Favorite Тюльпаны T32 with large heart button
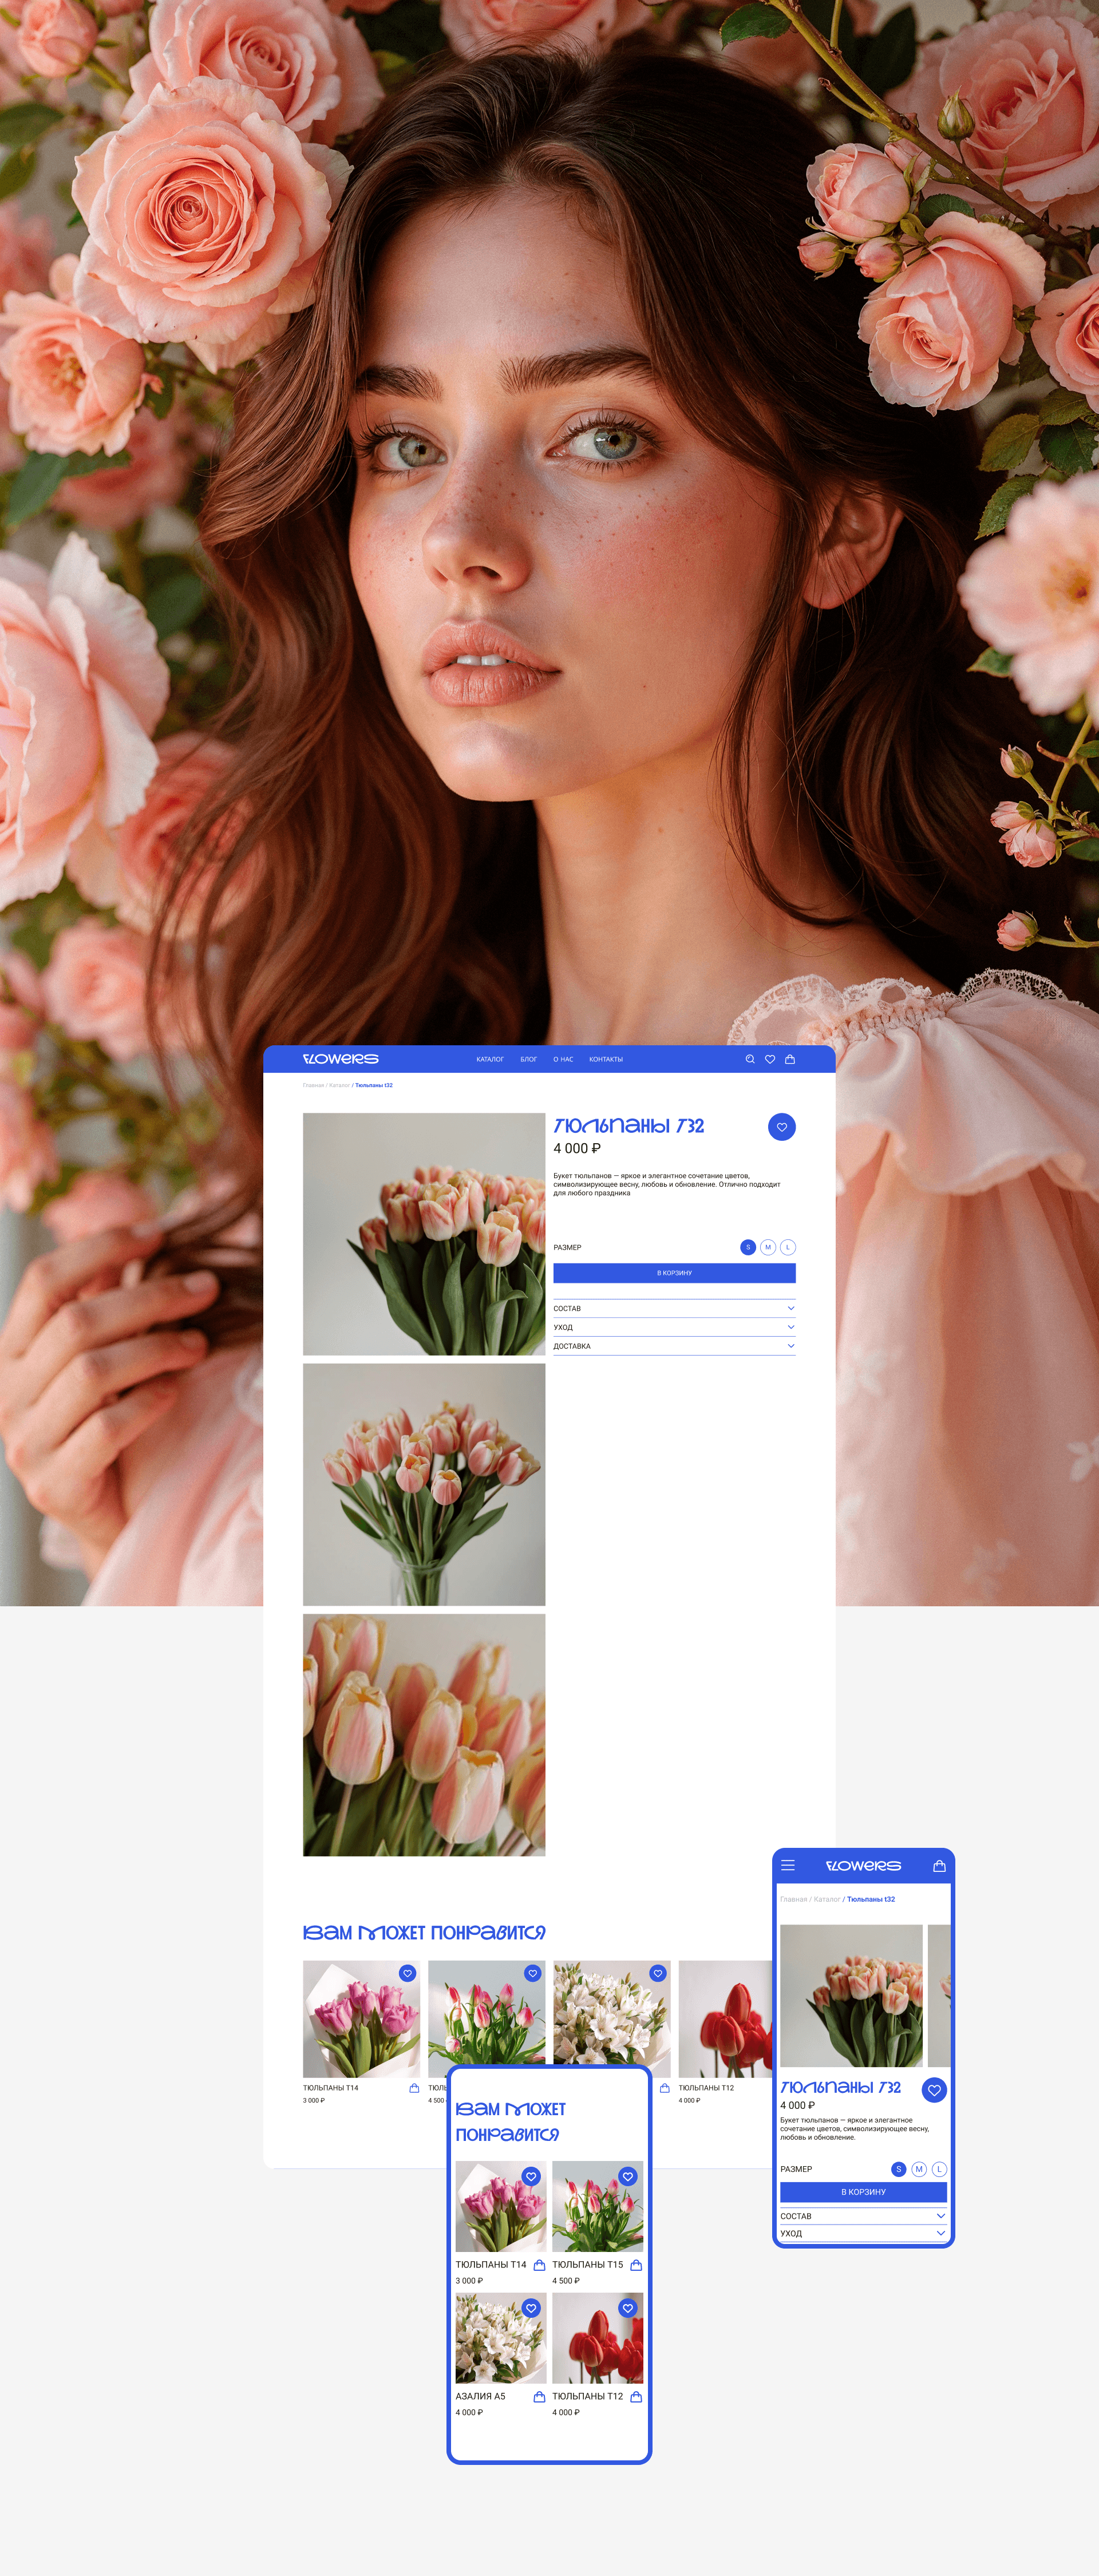 (782, 1127)
